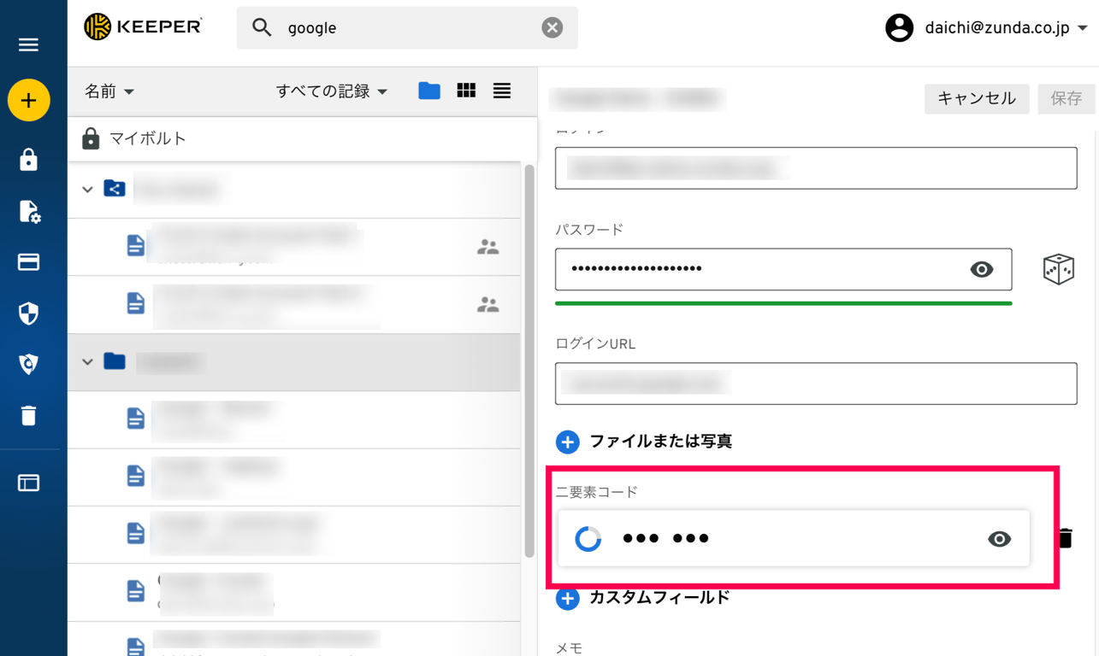This screenshot has height=656, width=1099.
Task: Reveal the hidden password with eye icon
Action: coord(981,269)
